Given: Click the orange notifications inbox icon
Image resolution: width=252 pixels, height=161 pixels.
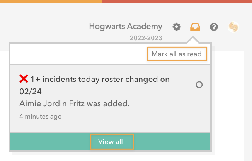Looking at the screenshot, I should tap(195, 27).
